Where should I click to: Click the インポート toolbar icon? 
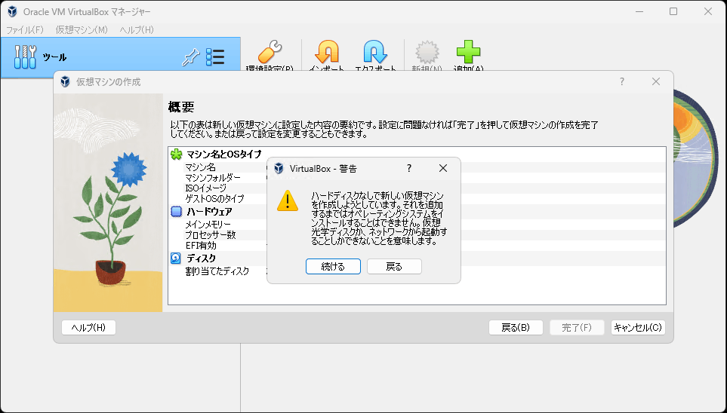326,51
